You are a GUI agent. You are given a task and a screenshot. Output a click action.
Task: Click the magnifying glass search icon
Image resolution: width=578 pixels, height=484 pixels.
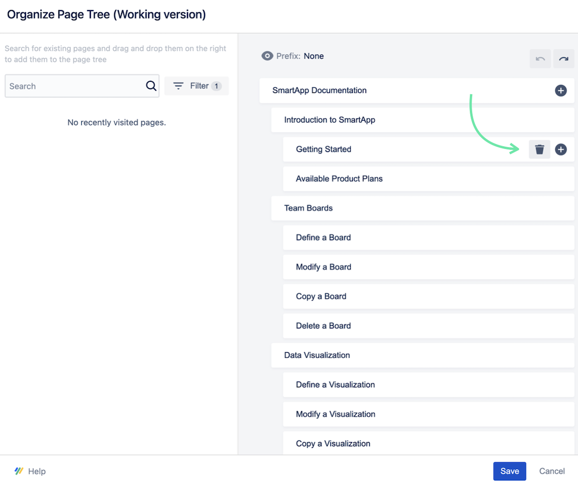point(151,86)
